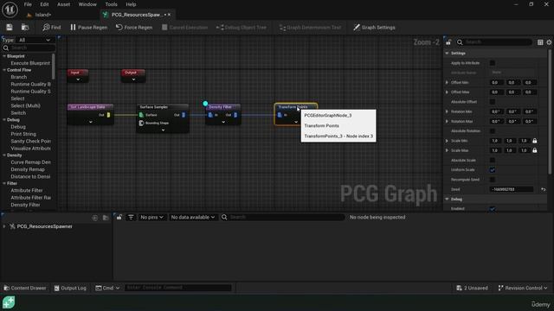Collapse the Debug palette category

pos(4,119)
